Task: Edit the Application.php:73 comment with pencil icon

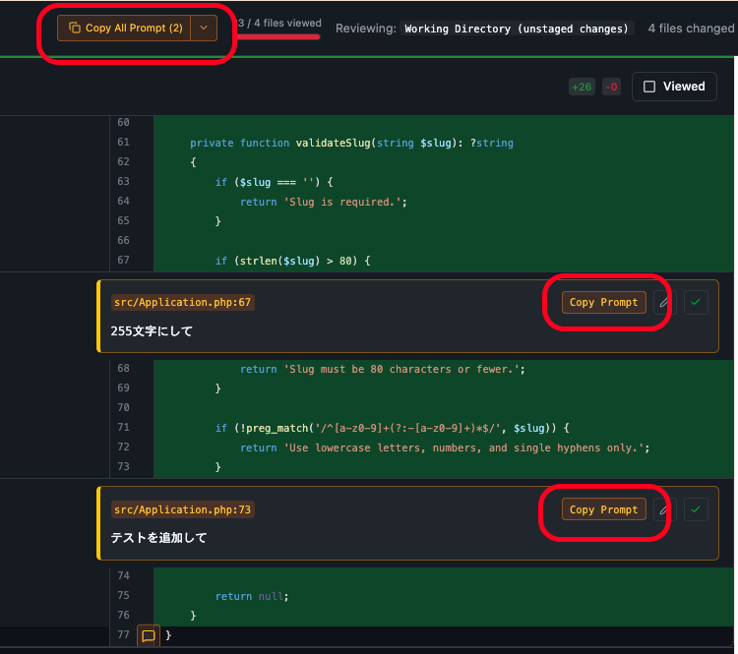Action: tap(664, 509)
